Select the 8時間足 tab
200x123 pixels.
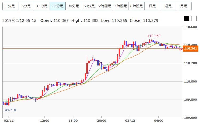click(136, 6)
